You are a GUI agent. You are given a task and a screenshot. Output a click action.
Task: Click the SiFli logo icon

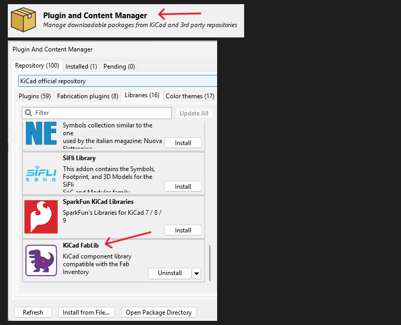pos(41,174)
